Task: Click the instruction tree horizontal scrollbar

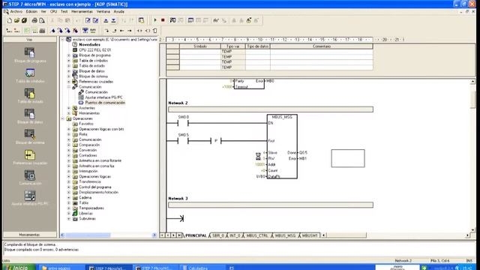Action: 108,235
